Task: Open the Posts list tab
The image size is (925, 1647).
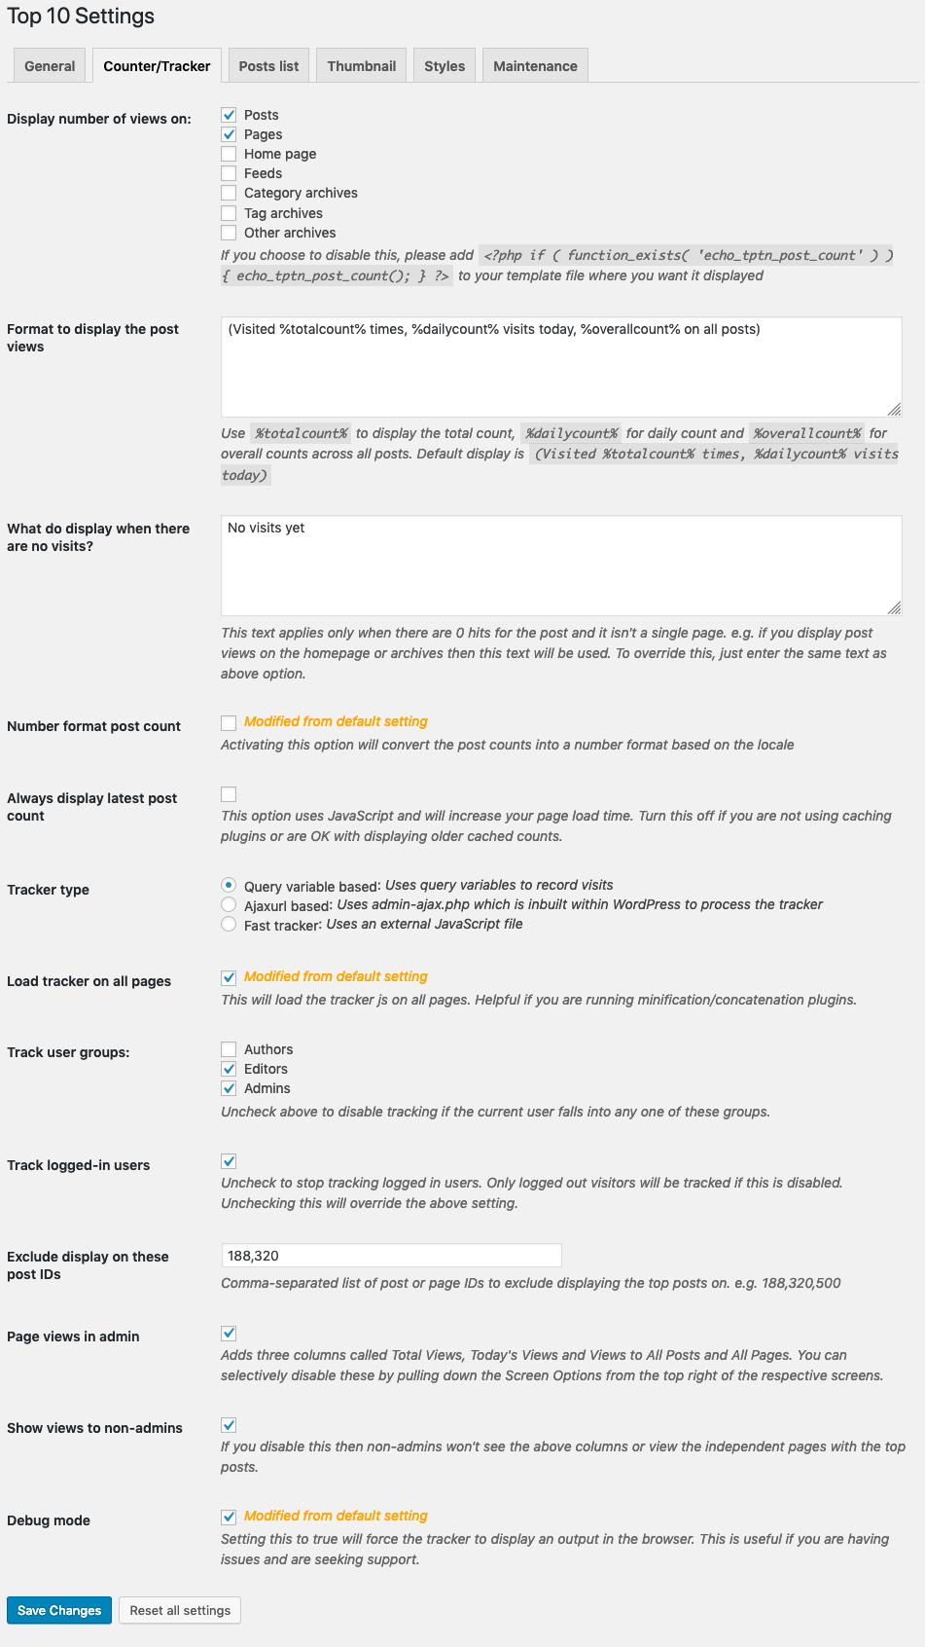Action: (268, 66)
